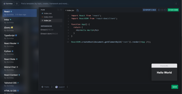
Task: Select the jQuery template
Action: [x=19, y=29]
